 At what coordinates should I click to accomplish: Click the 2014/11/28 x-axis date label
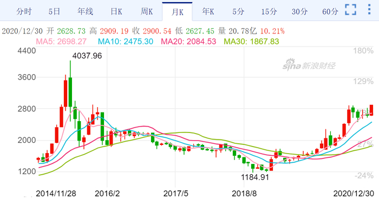point(56,194)
